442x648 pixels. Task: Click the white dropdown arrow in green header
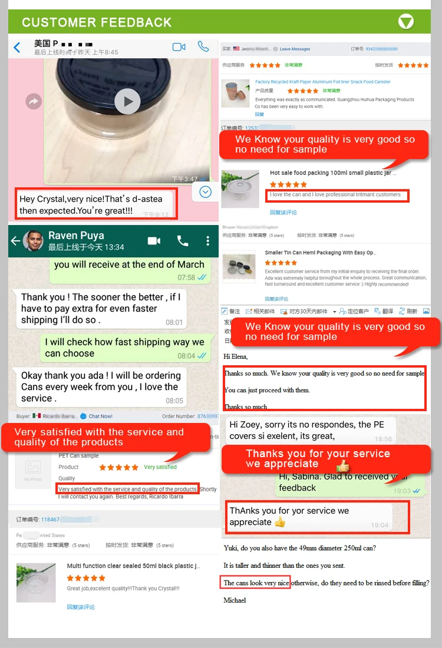click(x=405, y=21)
